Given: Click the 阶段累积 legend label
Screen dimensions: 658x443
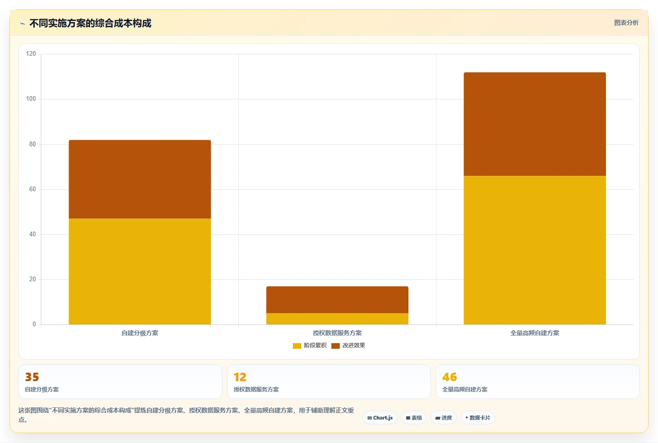Looking at the screenshot, I should [x=315, y=345].
